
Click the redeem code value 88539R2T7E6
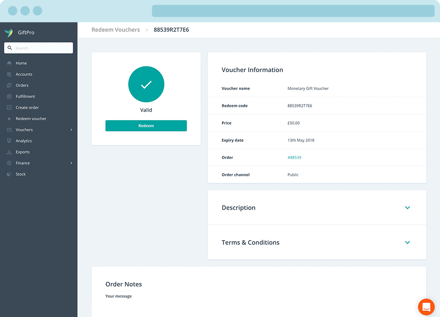coord(300,106)
